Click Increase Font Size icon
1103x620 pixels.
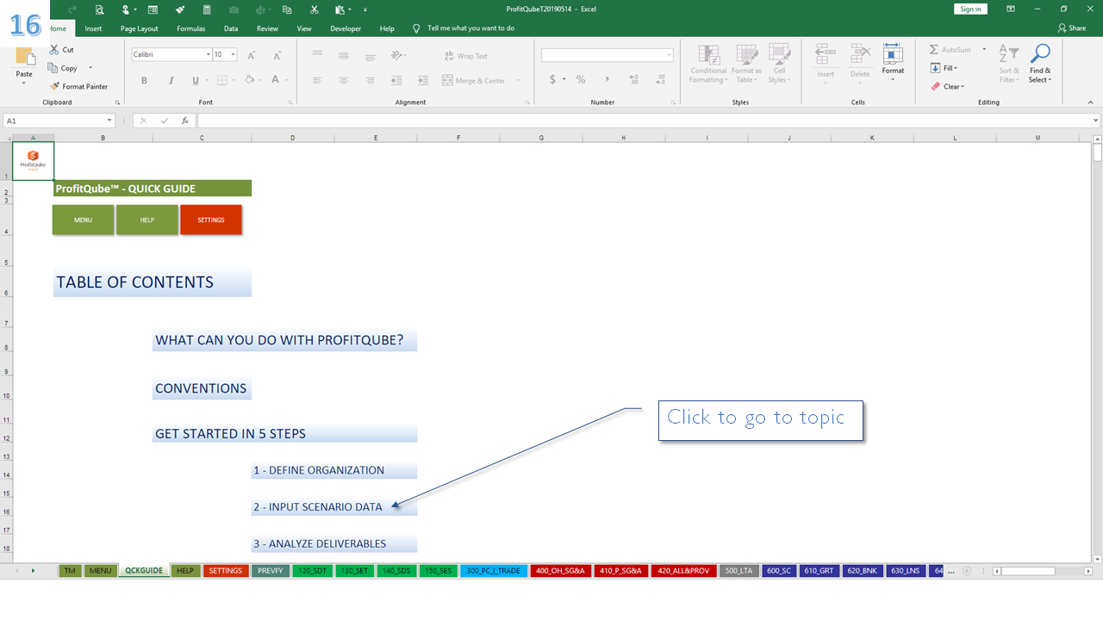[252, 55]
